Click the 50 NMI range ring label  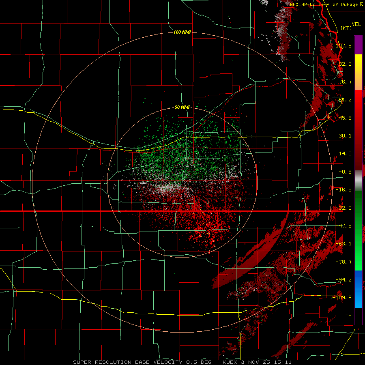click(182, 107)
